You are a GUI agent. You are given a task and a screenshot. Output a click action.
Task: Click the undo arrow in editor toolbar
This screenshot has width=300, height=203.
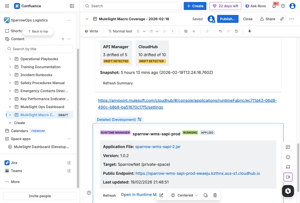pos(220,31)
